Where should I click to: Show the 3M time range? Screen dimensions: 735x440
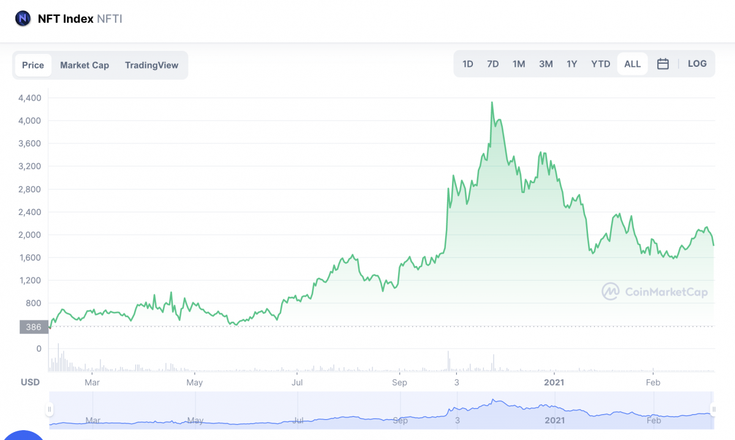pos(546,64)
